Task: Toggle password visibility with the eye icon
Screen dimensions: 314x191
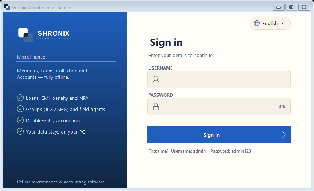Action: [282, 107]
